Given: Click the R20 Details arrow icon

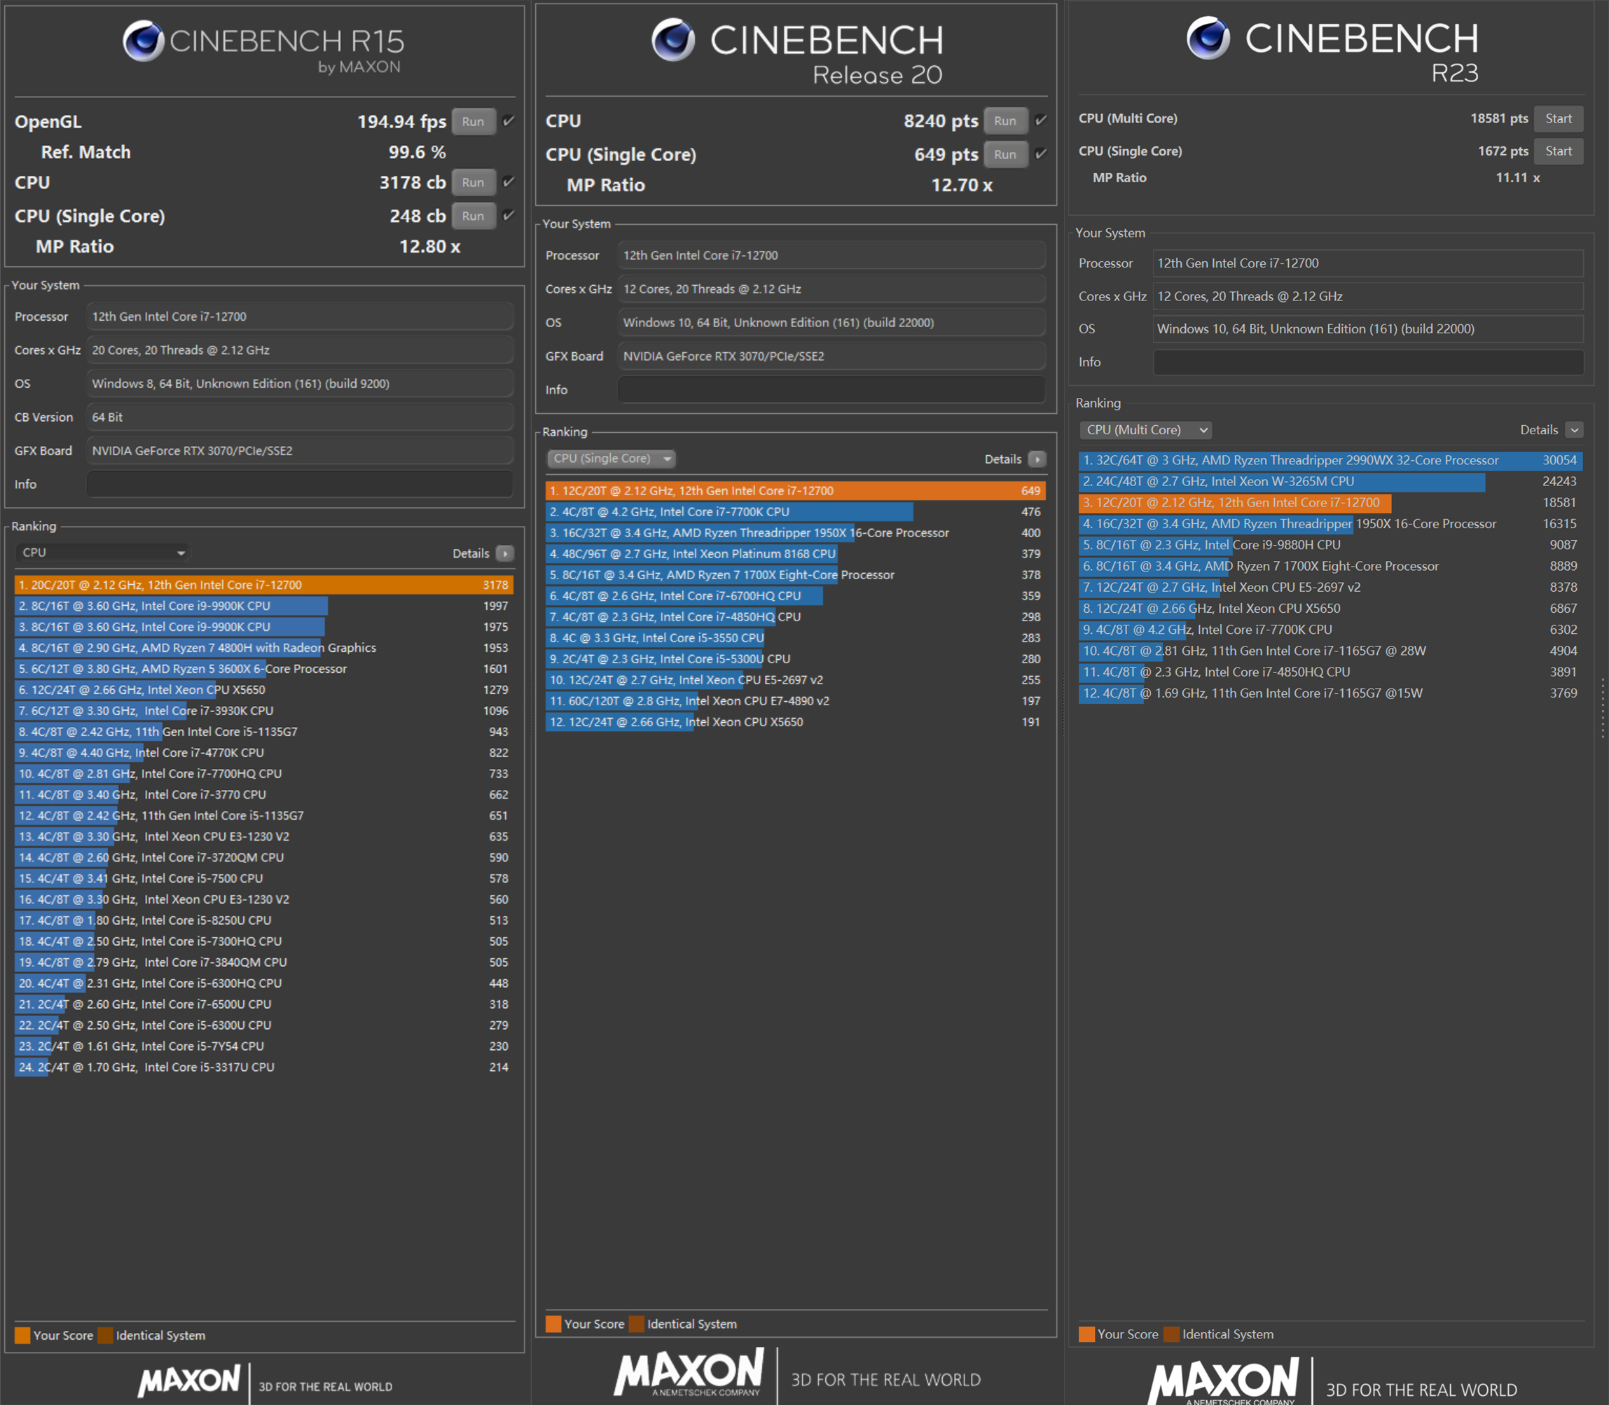Looking at the screenshot, I should 1037,459.
